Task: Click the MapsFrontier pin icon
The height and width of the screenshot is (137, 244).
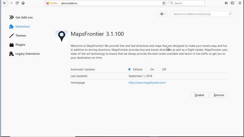Action: [x=62, y=37]
